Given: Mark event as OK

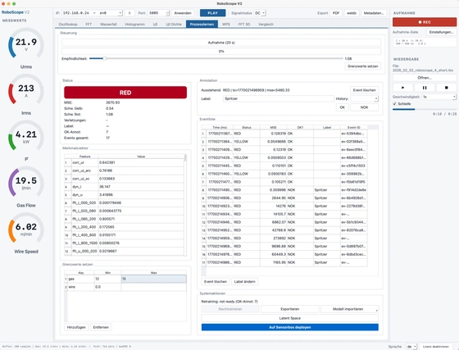Looking at the screenshot, I should pos(343,107).
